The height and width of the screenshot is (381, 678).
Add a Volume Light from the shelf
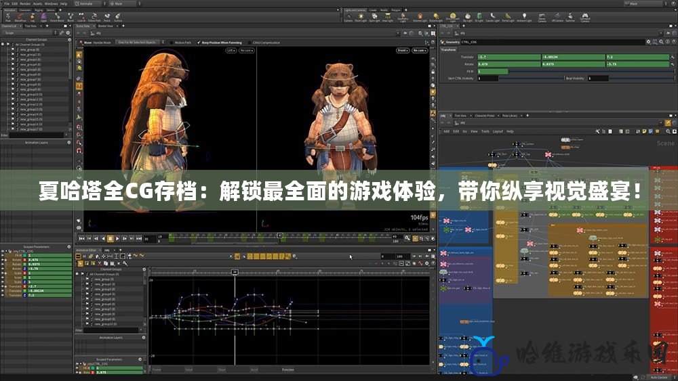[420, 18]
